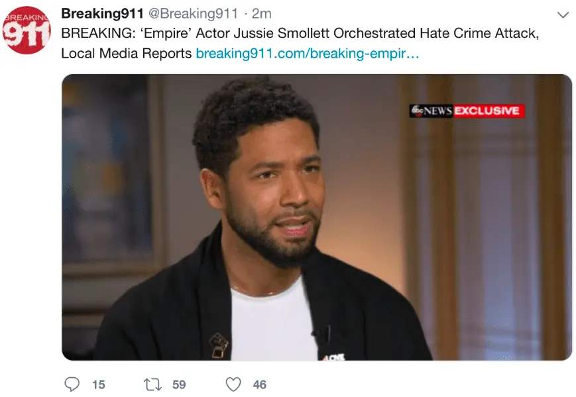Click the retweet count 59
The width and height of the screenshot is (576, 397).
[179, 384]
